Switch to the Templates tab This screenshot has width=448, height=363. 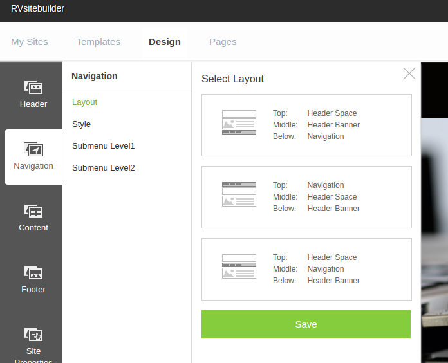click(98, 42)
